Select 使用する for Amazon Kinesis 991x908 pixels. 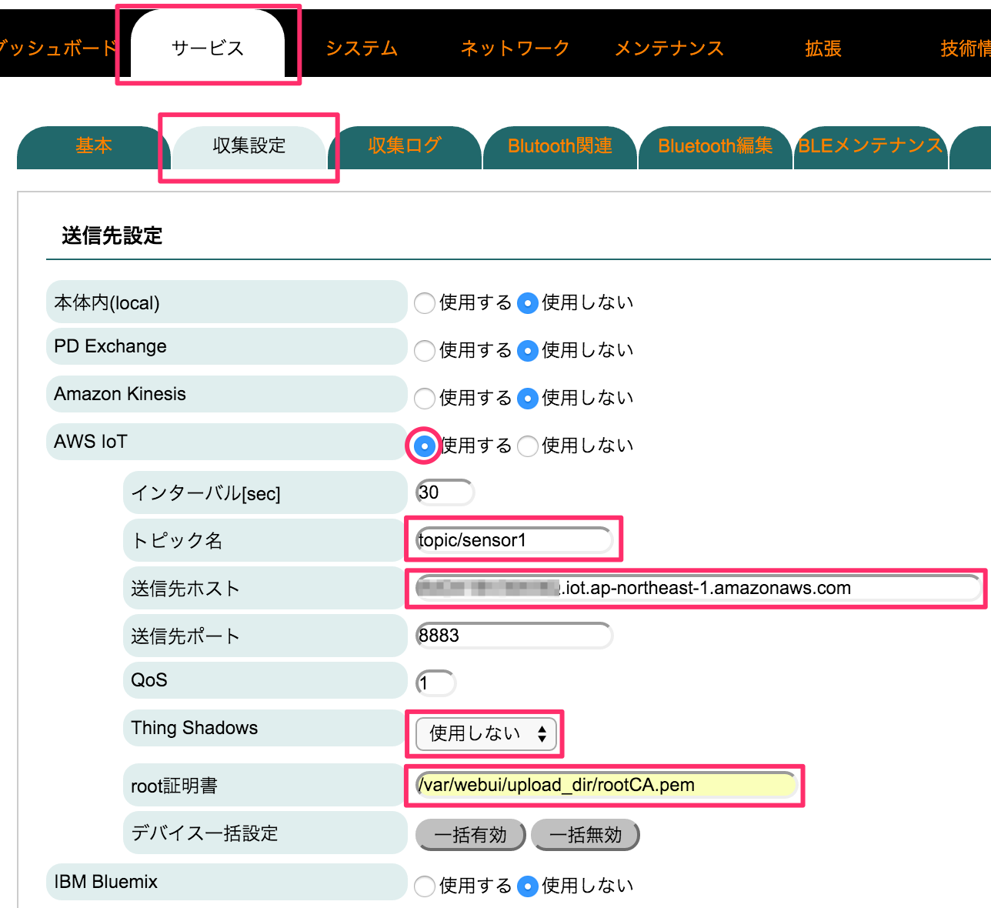(425, 399)
